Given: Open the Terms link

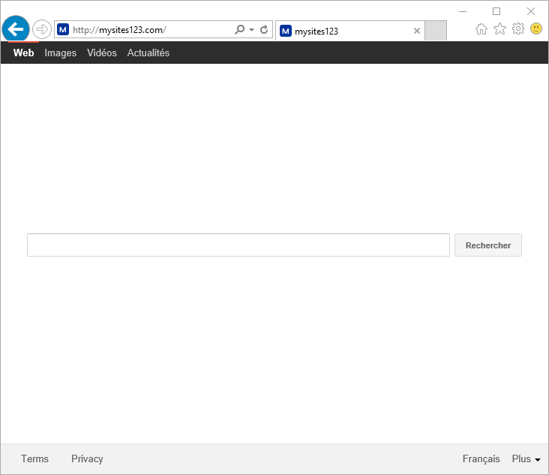Looking at the screenshot, I should (34, 458).
